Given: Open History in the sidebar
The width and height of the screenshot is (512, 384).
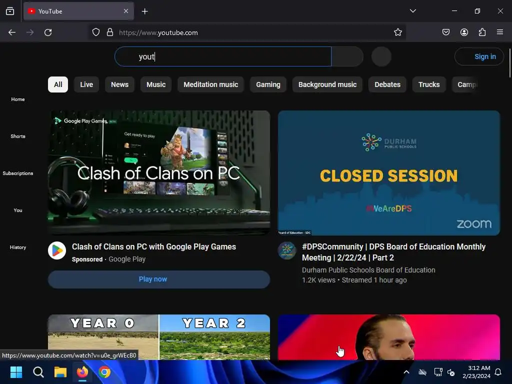Looking at the screenshot, I should [18, 247].
